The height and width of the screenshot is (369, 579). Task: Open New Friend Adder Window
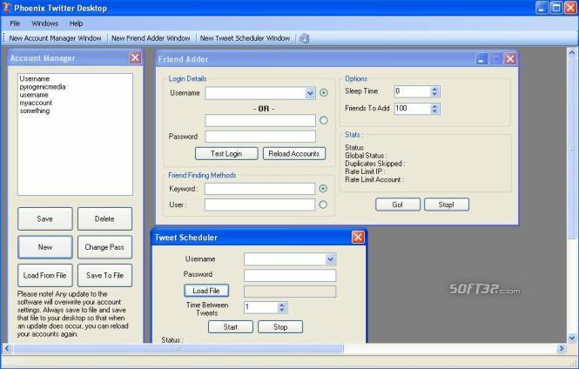pyautogui.click(x=151, y=38)
